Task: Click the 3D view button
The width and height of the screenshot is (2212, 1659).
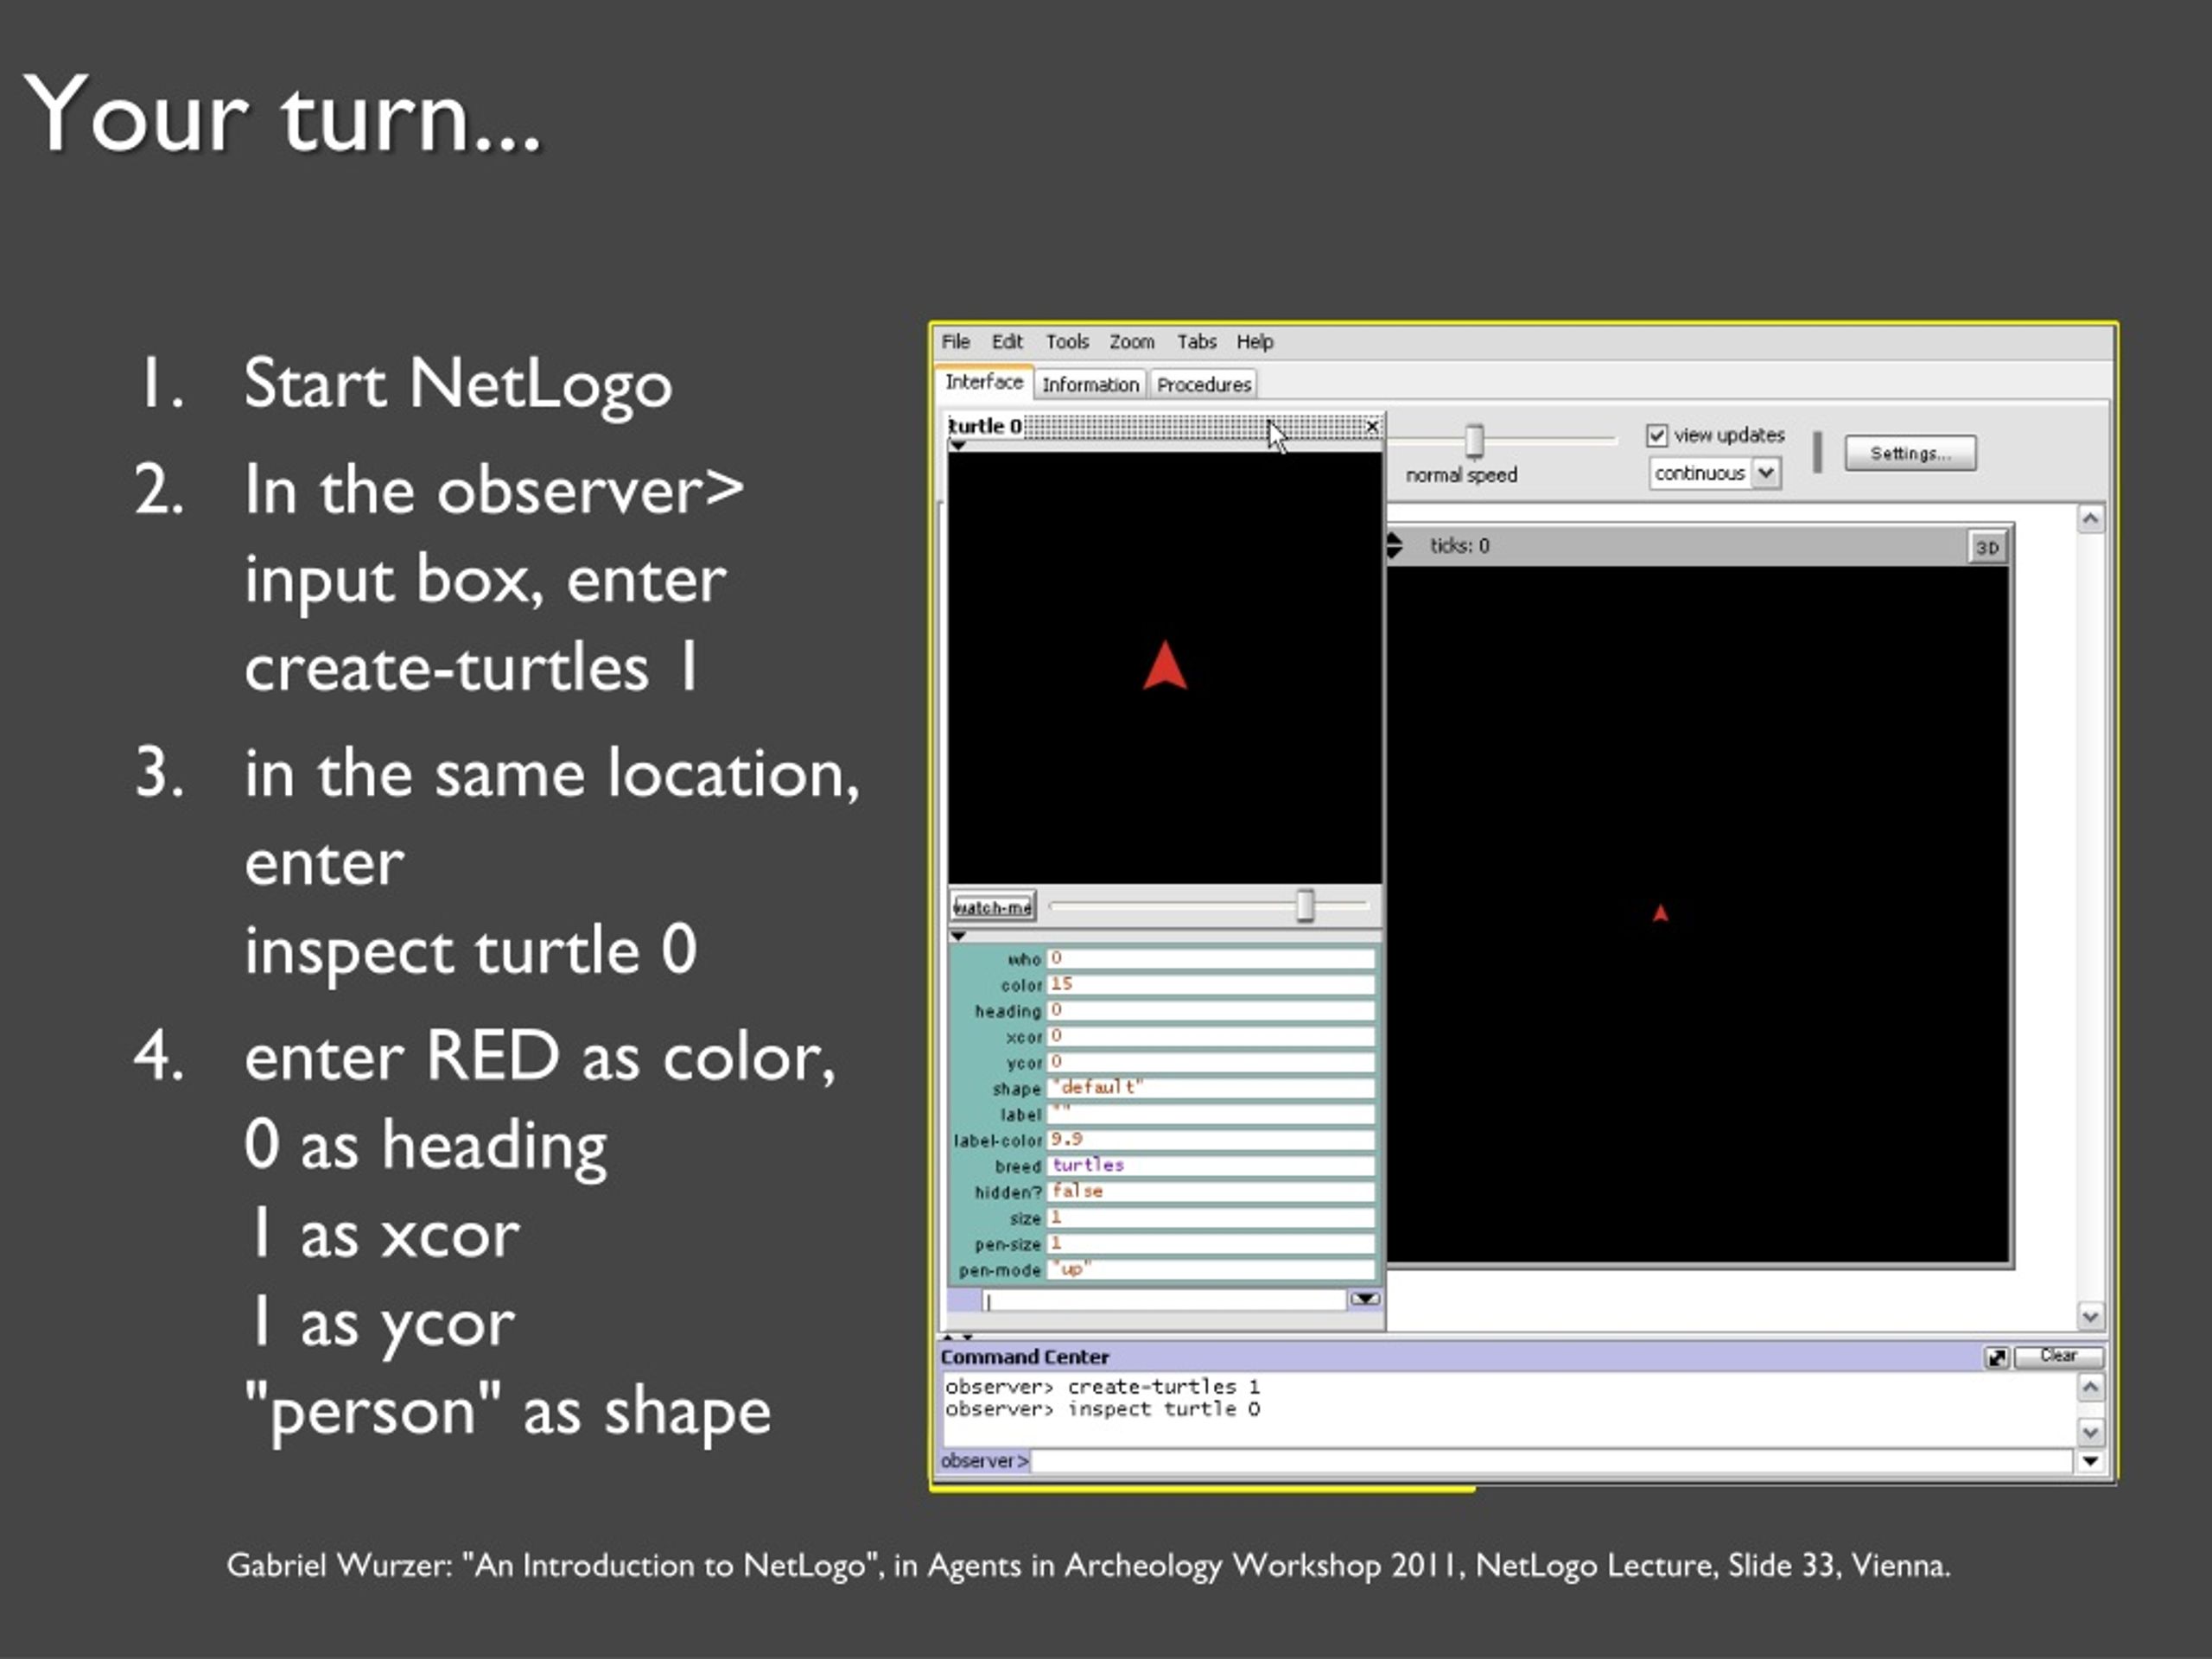Action: (1987, 547)
